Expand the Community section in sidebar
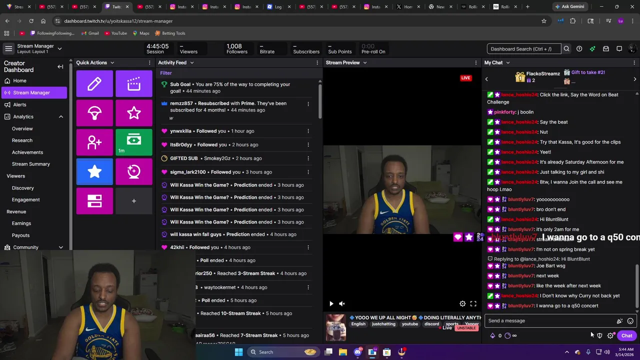The height and width of the screenshot is (360, 640). [61, 247]
